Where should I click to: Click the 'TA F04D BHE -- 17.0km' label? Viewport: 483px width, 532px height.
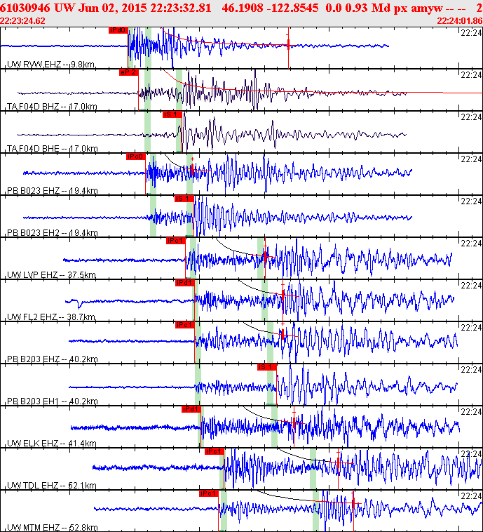[52, 148]
